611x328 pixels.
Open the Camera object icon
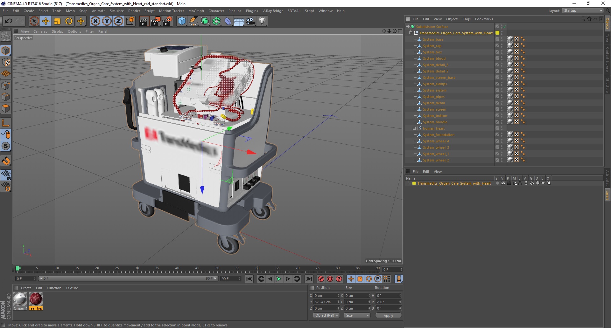(251, 21)
